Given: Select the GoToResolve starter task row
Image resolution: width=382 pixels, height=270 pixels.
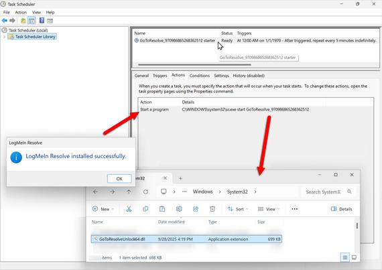Looking at the screenshot, I should click(x=255, y=40).
